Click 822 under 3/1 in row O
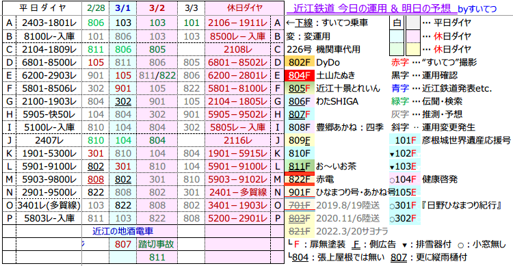The width and height of the screenshot is (513, 266). (x=123, y=205)
